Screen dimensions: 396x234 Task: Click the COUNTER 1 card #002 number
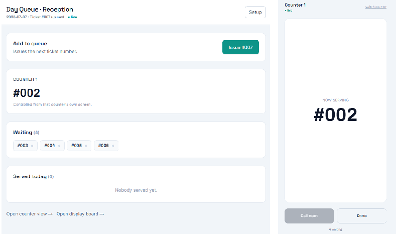click(27, 93)
